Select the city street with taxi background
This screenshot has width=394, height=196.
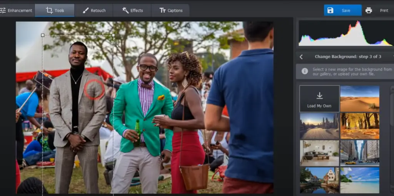(360, 153)
